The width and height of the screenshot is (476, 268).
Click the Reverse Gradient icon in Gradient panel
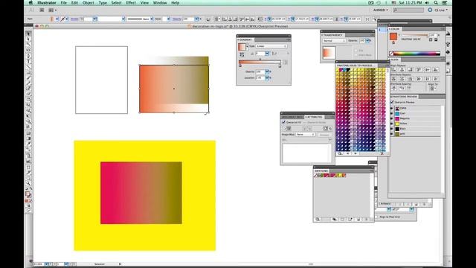[x=242, y=54]
